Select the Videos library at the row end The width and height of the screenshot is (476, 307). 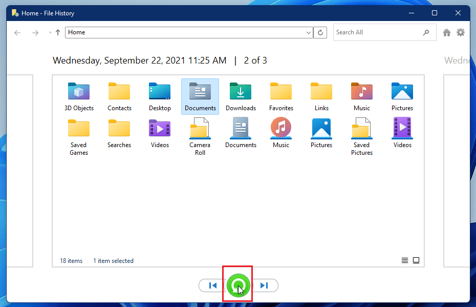[x=402, y=134]
